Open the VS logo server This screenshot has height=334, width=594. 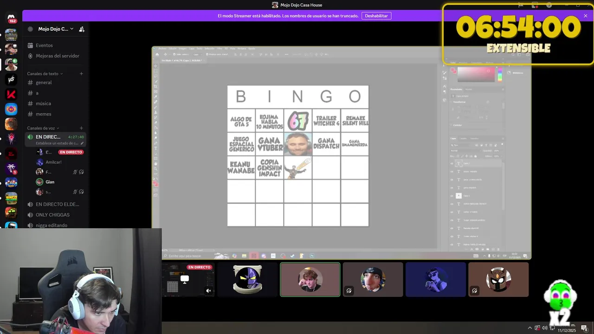(x=11, y=79)
